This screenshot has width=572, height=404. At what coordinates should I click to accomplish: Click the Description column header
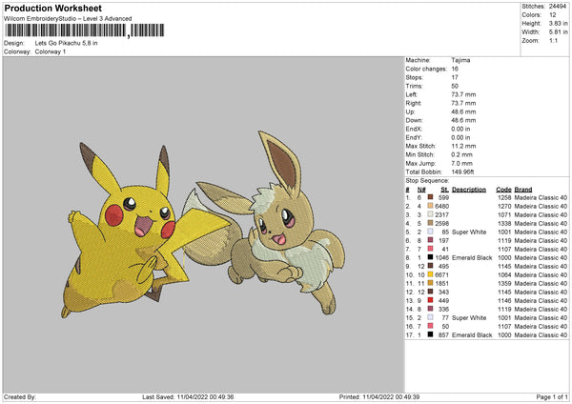point(469,188)
